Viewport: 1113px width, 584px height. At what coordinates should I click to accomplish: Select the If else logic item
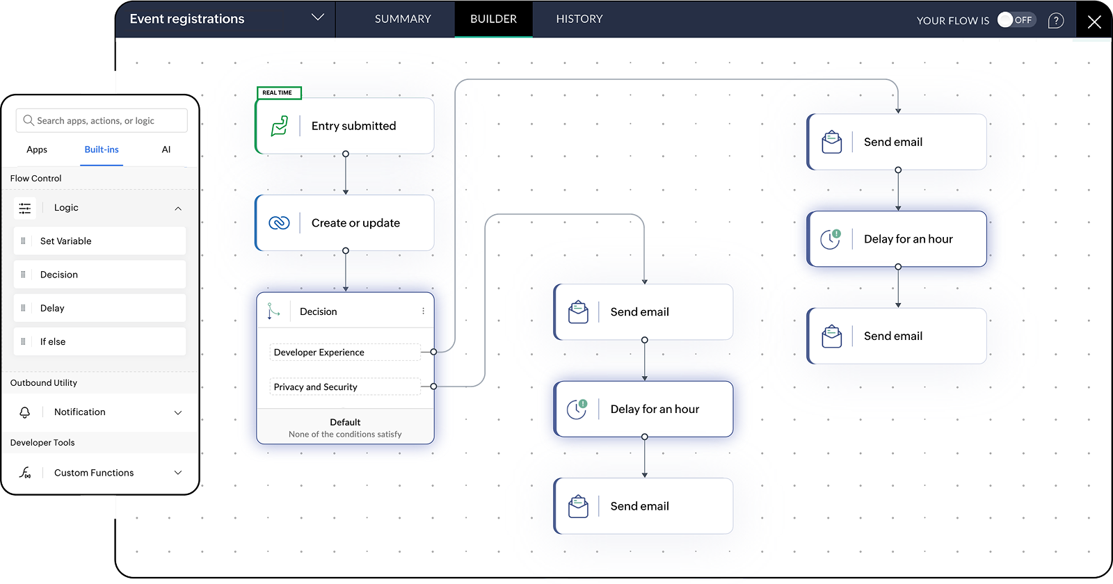[99, 341]
